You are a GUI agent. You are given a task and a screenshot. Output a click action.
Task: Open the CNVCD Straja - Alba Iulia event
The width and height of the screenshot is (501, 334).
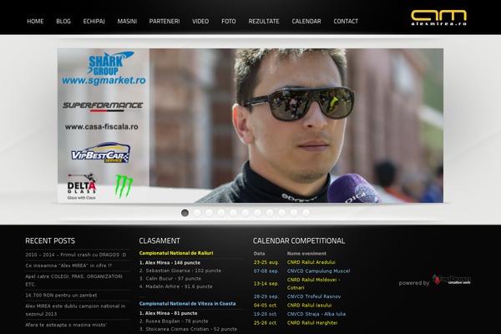(316, 314)
